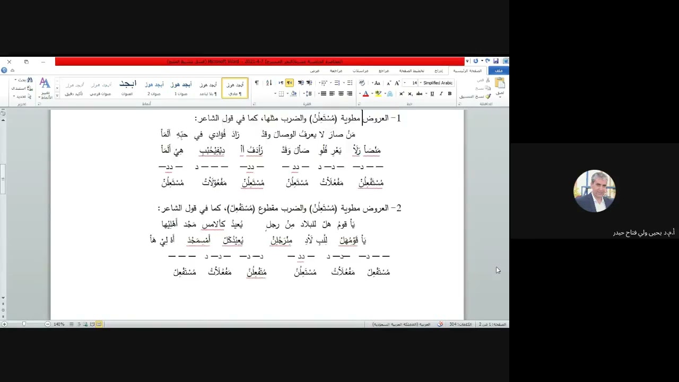Adjust the zoom slider handle
Image resolution: width=679 pixels, height=382 pixels.
pyautogui.click(x=24, y=324)
